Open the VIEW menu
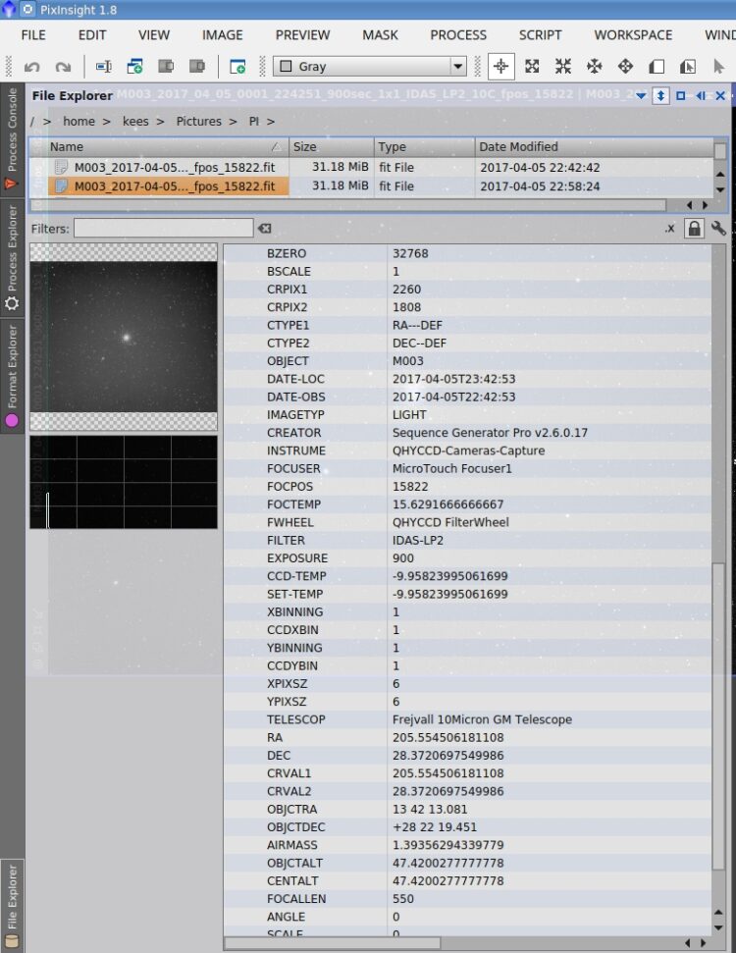Image resolution: width=736 pixels, height=953 pixels. tap(154, 34)
